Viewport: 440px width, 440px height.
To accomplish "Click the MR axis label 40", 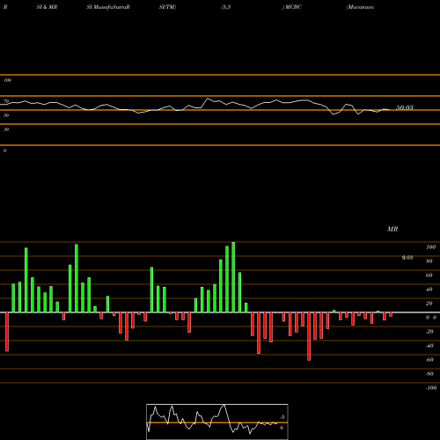I will [x=429, y=290].
